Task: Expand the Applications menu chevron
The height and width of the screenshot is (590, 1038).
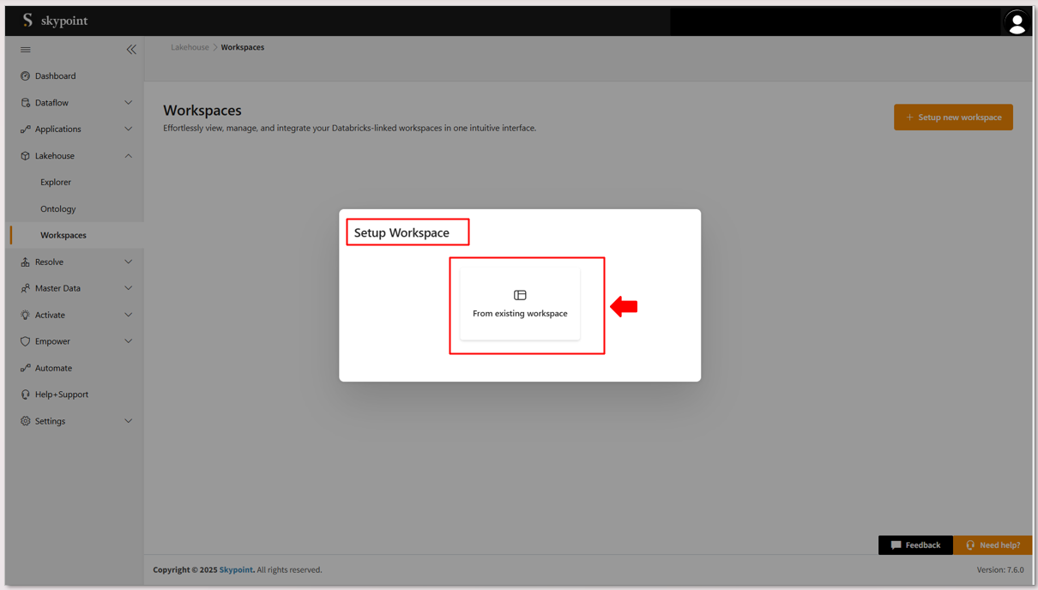Action: click(x=129, y=129)
